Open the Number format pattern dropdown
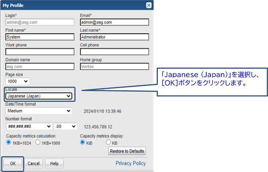 pos(29,126)
